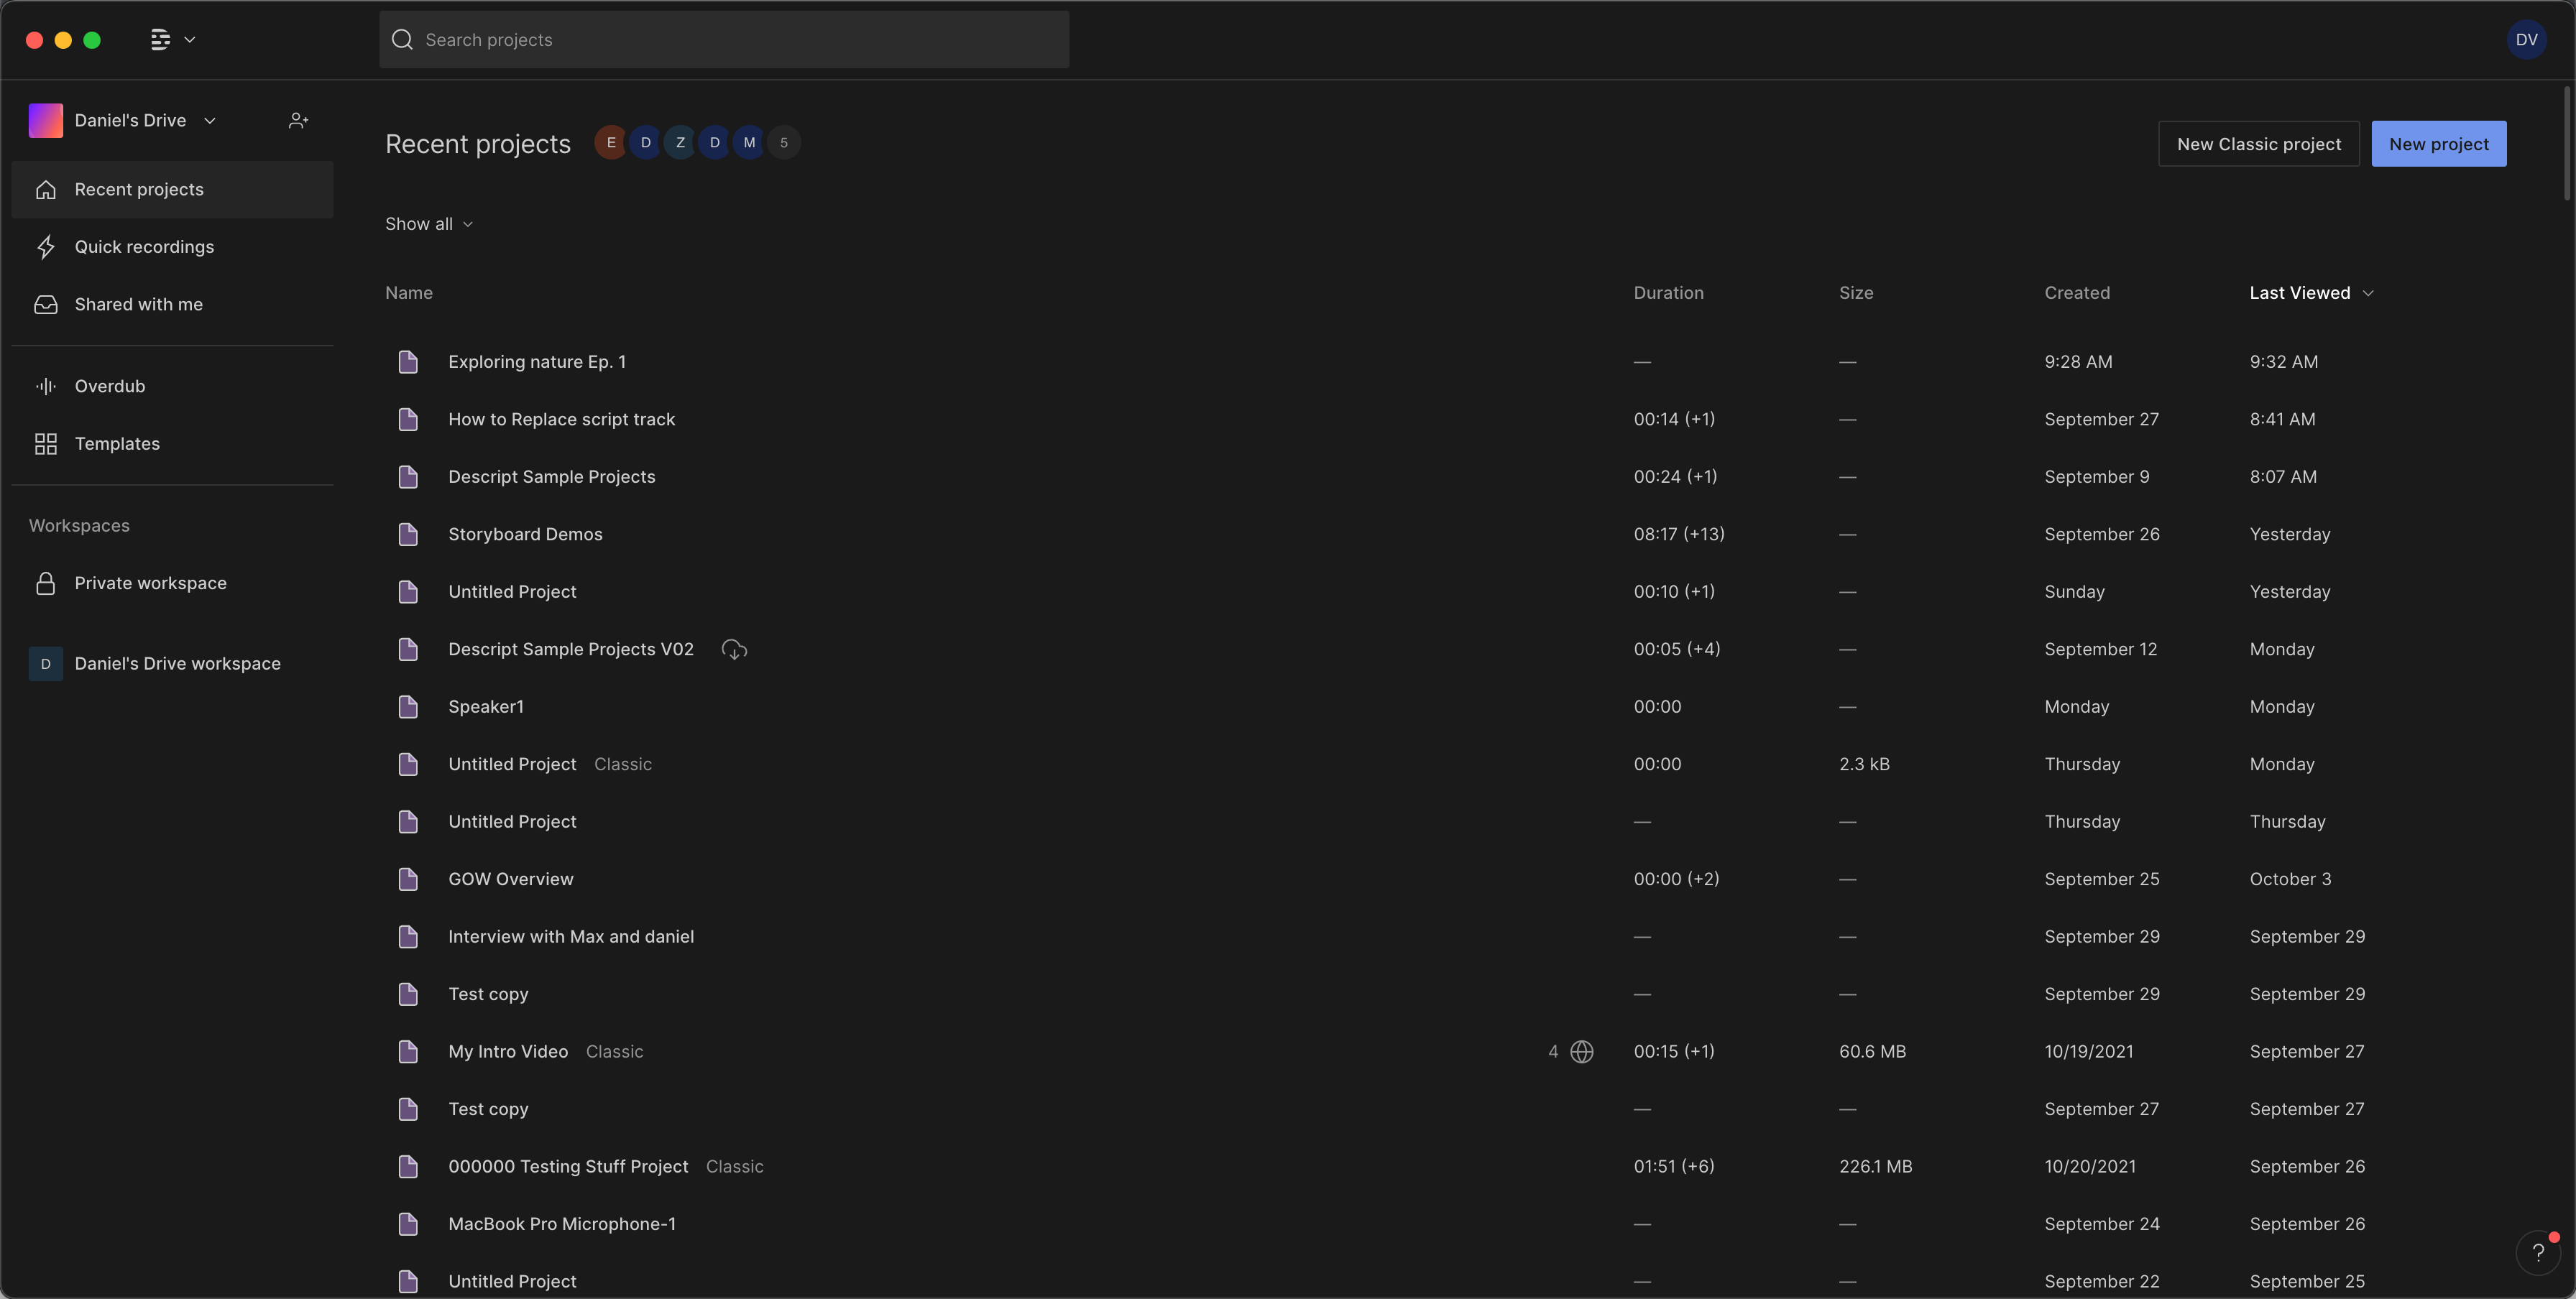Open My Intro Video project
This screenshot has height=1299, width=2576.
coord(508,1052)
